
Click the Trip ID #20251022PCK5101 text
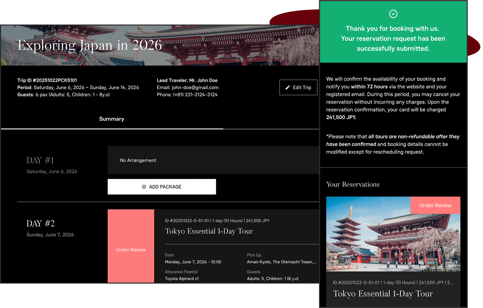(x=47, y=80)
